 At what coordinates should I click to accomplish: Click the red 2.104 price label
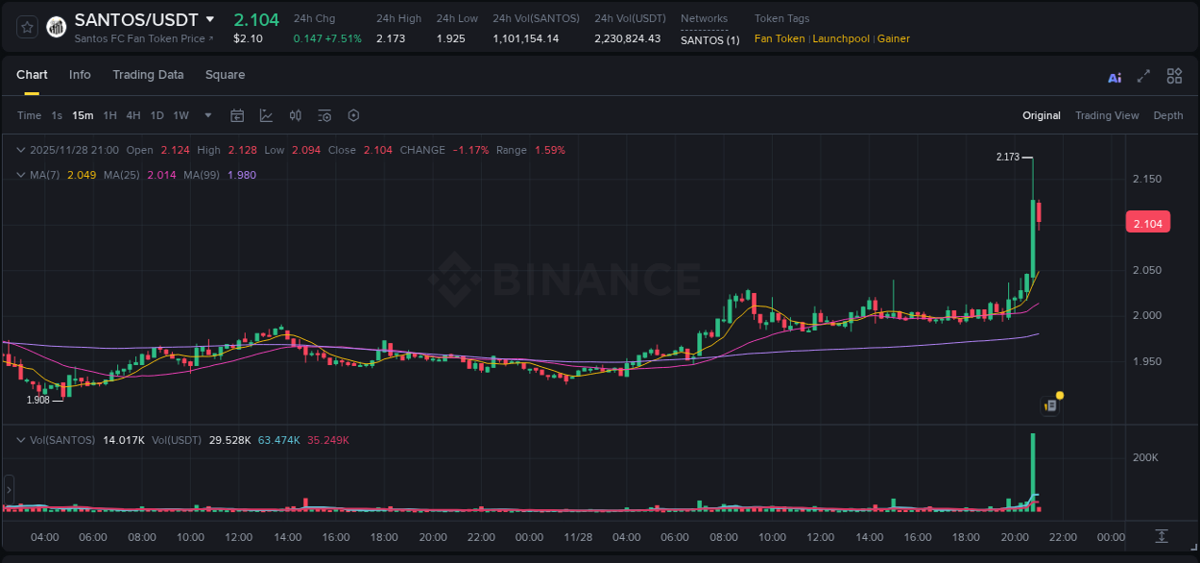1148,222
